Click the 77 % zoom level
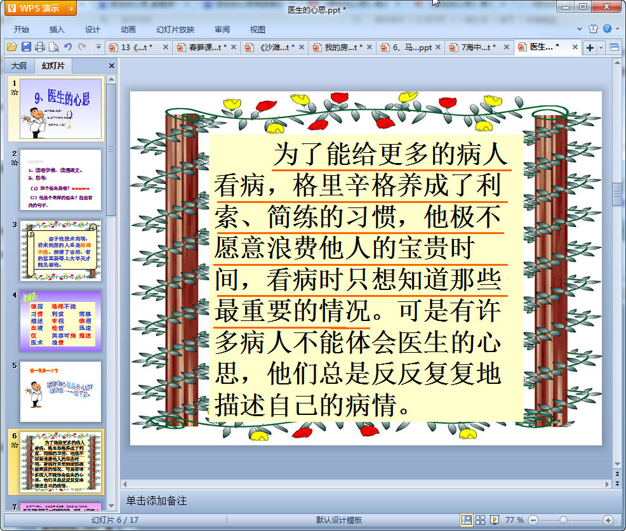626x531 pixels. click(514, 520)
